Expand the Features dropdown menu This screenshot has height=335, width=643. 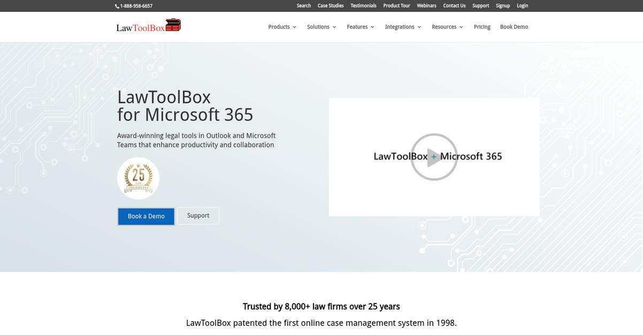[x=361, y=27]
